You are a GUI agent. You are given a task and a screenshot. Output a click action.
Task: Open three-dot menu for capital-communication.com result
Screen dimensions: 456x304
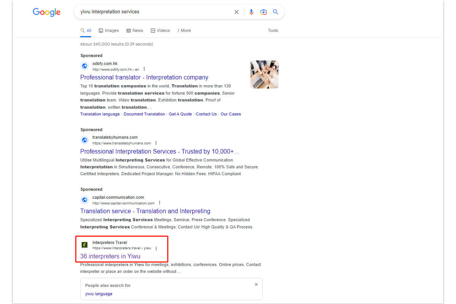point(160,203)
